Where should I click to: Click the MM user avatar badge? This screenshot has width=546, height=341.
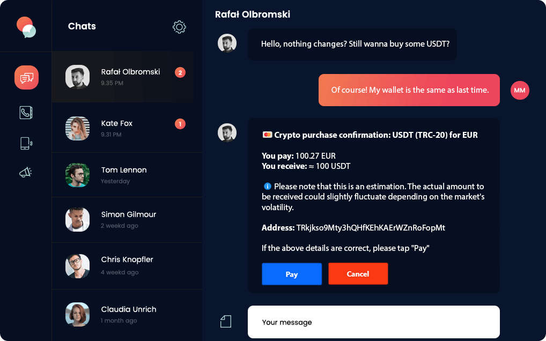[519, 90]
